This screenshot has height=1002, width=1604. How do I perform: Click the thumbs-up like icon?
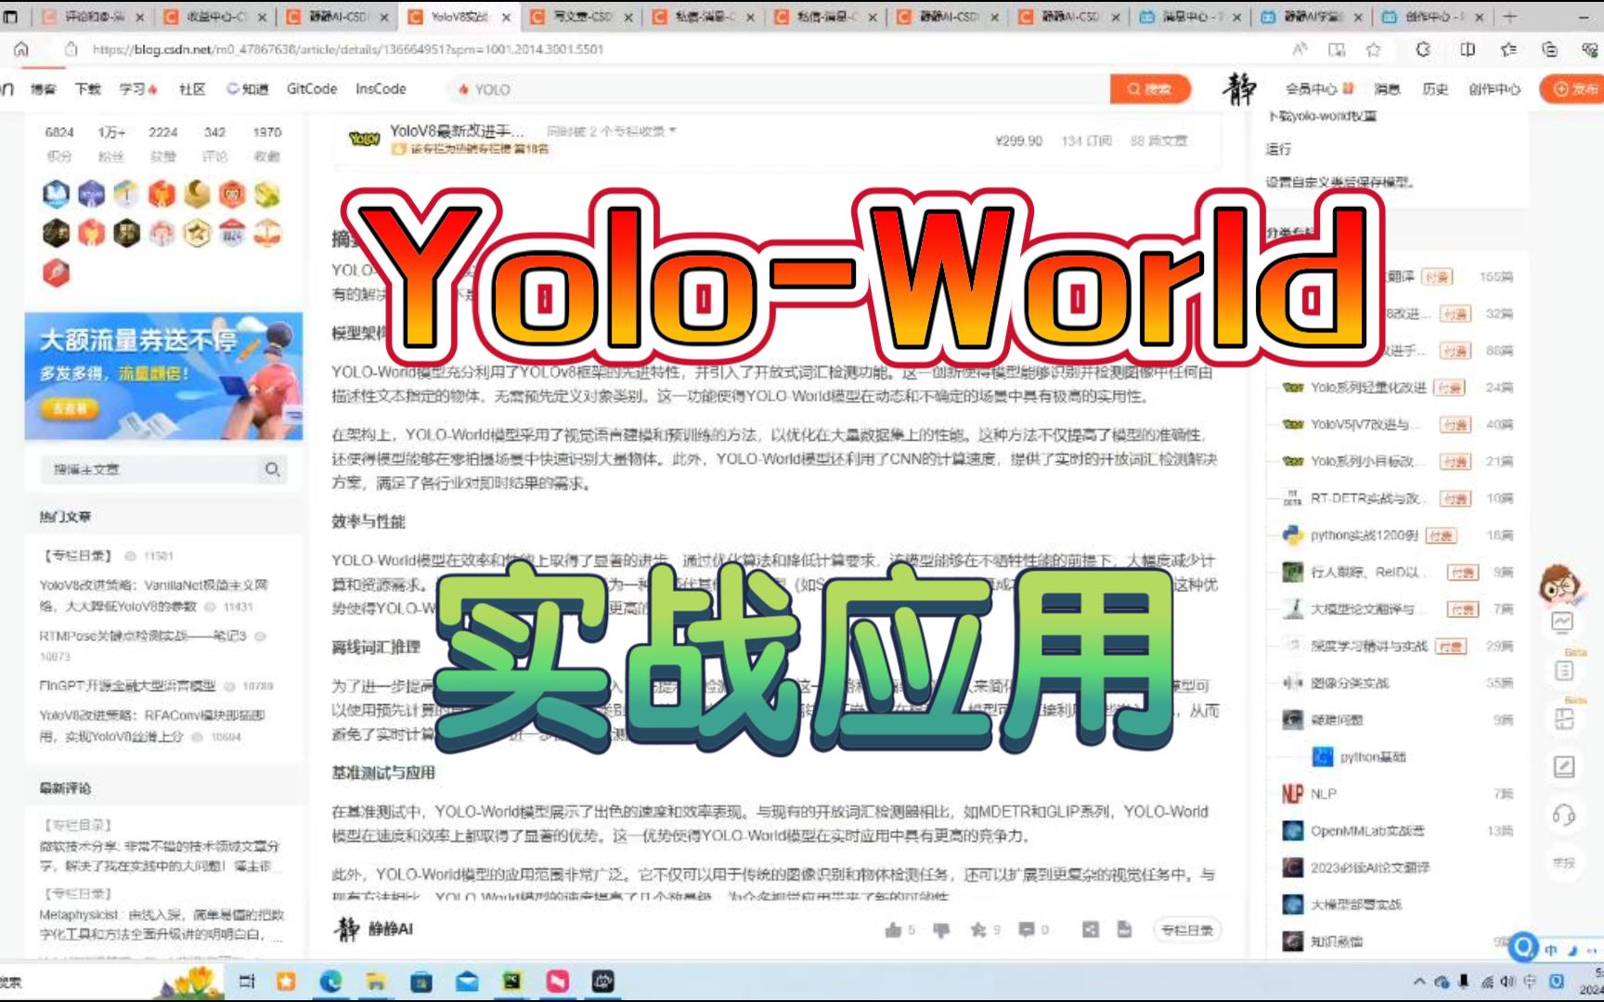pos(893,930)
